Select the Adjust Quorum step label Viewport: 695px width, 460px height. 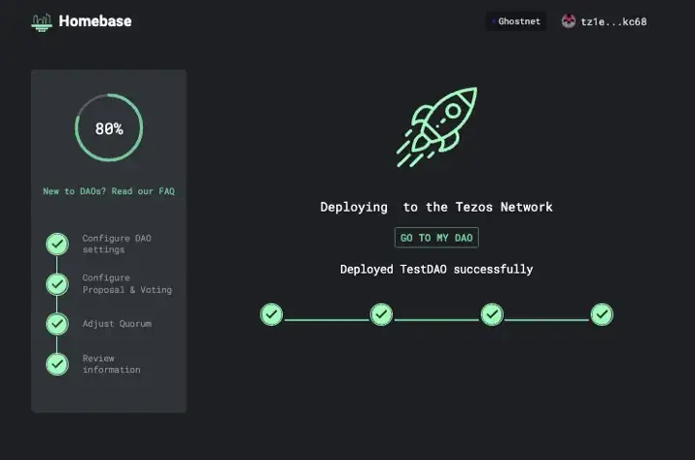[116, 324]
